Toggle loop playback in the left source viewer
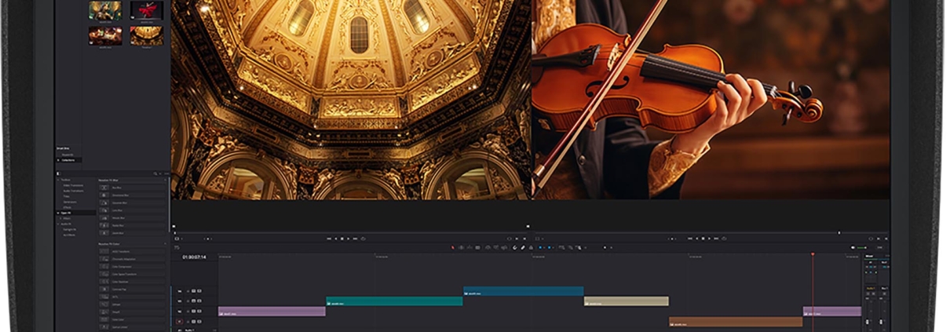Screen dimensions: 950x332 (364, 239)
